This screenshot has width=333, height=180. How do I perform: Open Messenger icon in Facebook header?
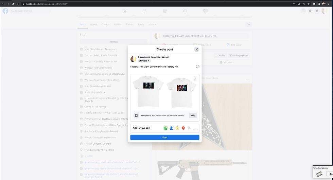pyautogui.click(x=310, y=11)
